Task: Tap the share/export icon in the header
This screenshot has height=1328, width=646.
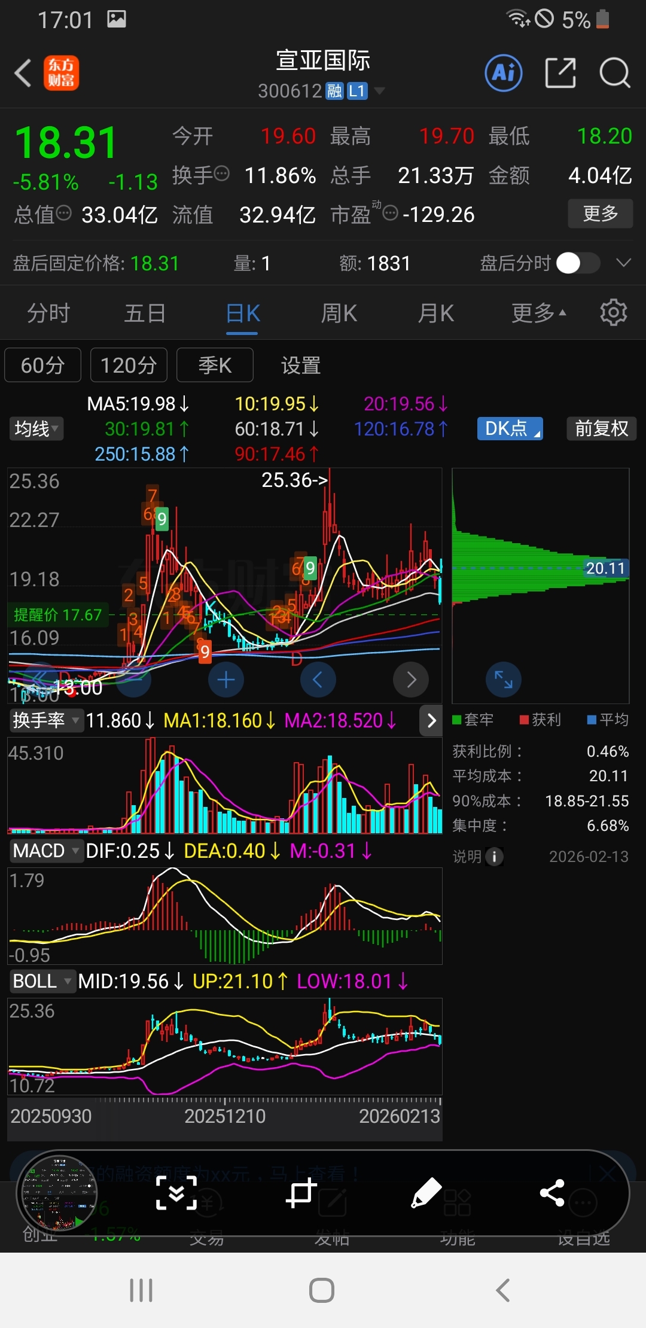Action: [560, 73]
